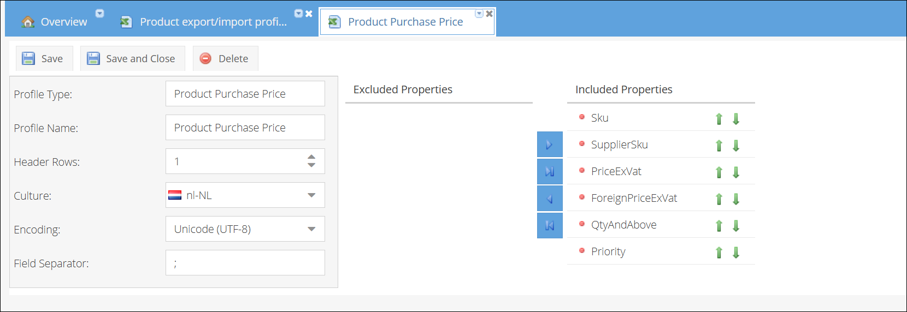Move QtyAndAbove property up
The width and height of the screenshot is (907, 312).
(x=719, y=226)
